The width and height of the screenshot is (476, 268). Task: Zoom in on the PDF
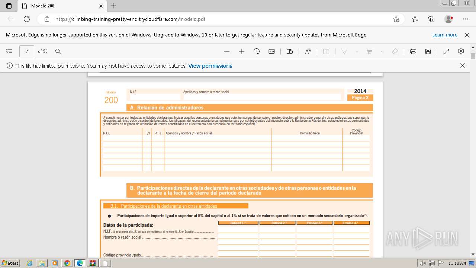[x=242, y=51]
